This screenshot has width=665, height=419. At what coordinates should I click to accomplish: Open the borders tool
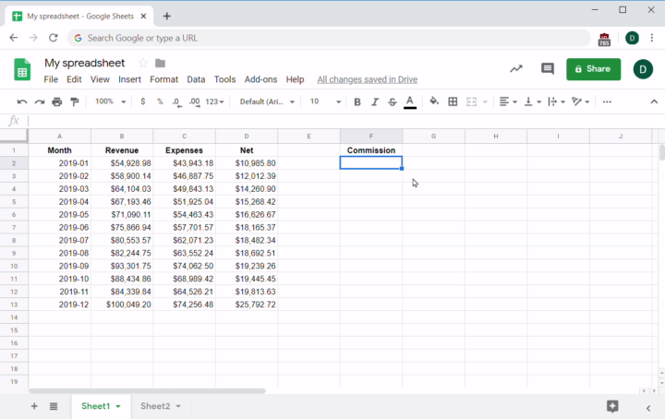point(453,102)
